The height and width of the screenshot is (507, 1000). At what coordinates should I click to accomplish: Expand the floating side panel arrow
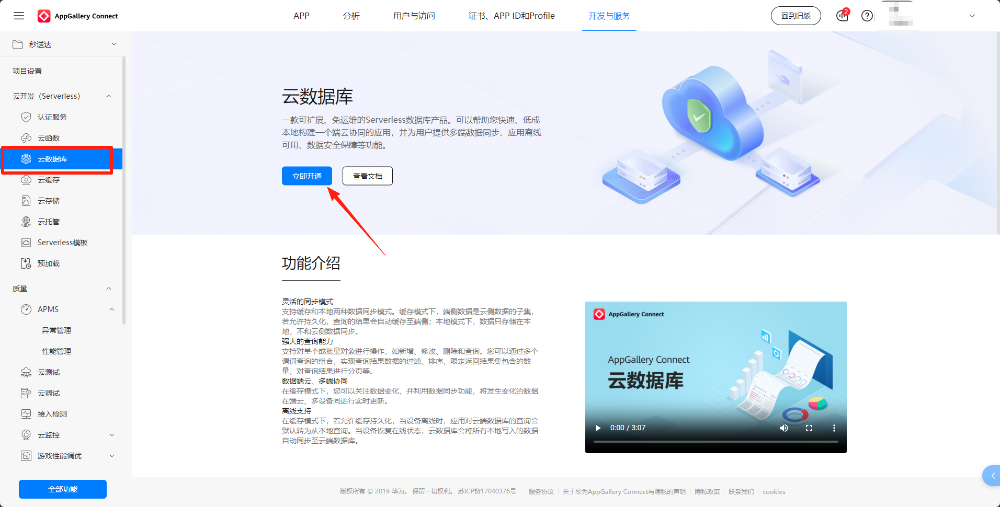pyautogui.click(x=992, y=476)
